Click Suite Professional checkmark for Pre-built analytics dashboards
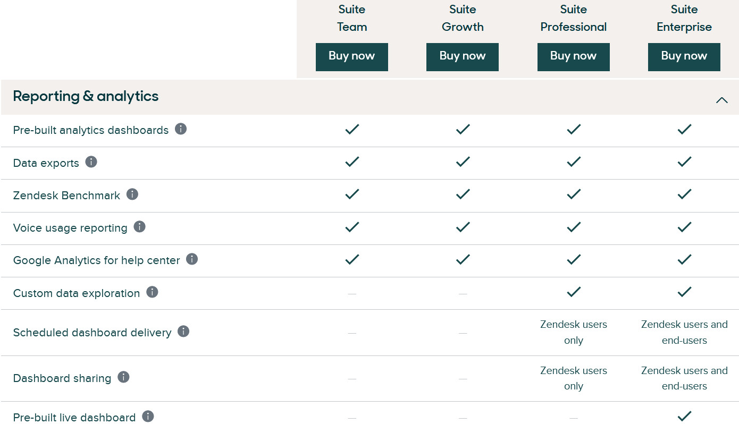This screenshot has width=739, height=424. [574, 129]
